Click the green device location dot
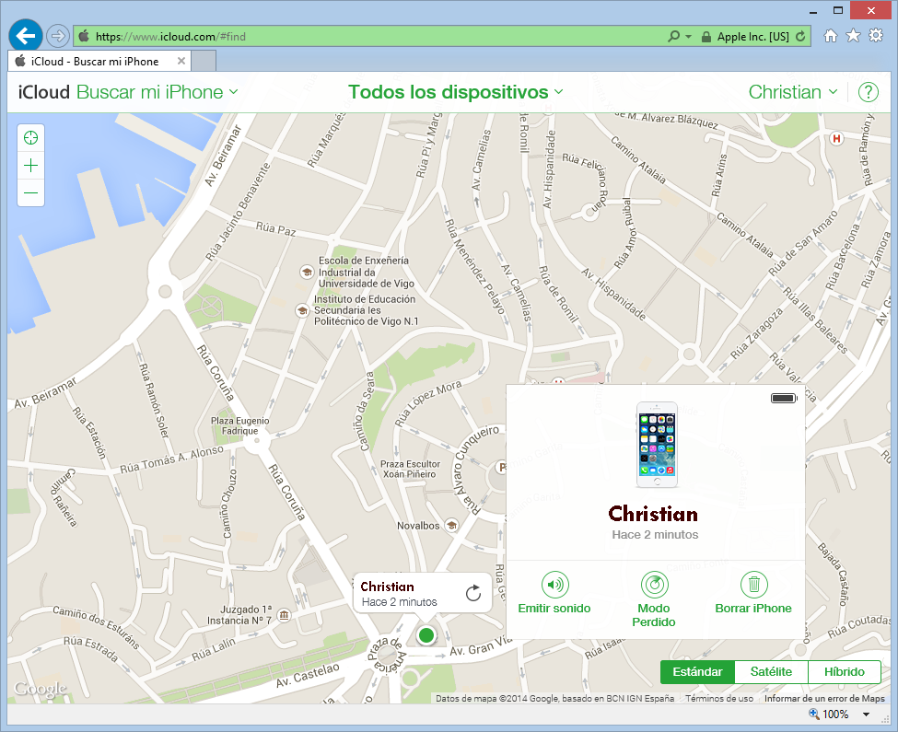Viewport: 898px width, 732px height. click(426, 635)
